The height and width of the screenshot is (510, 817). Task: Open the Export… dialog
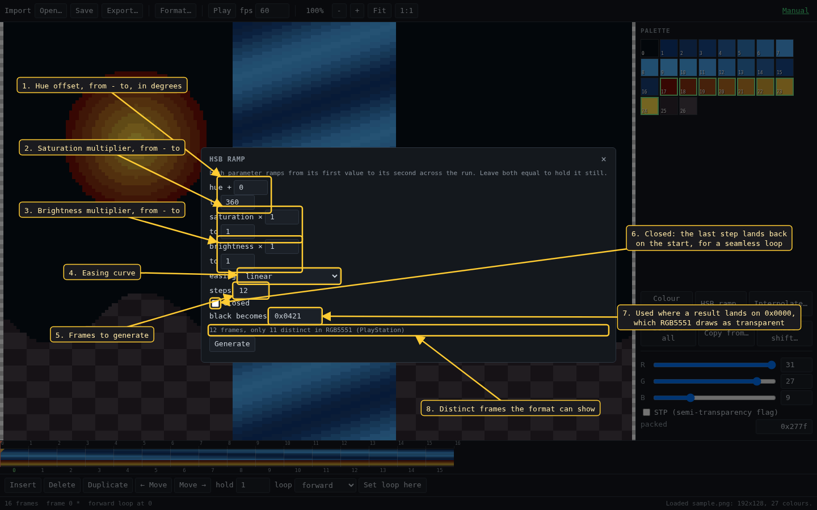click(122, 11)
